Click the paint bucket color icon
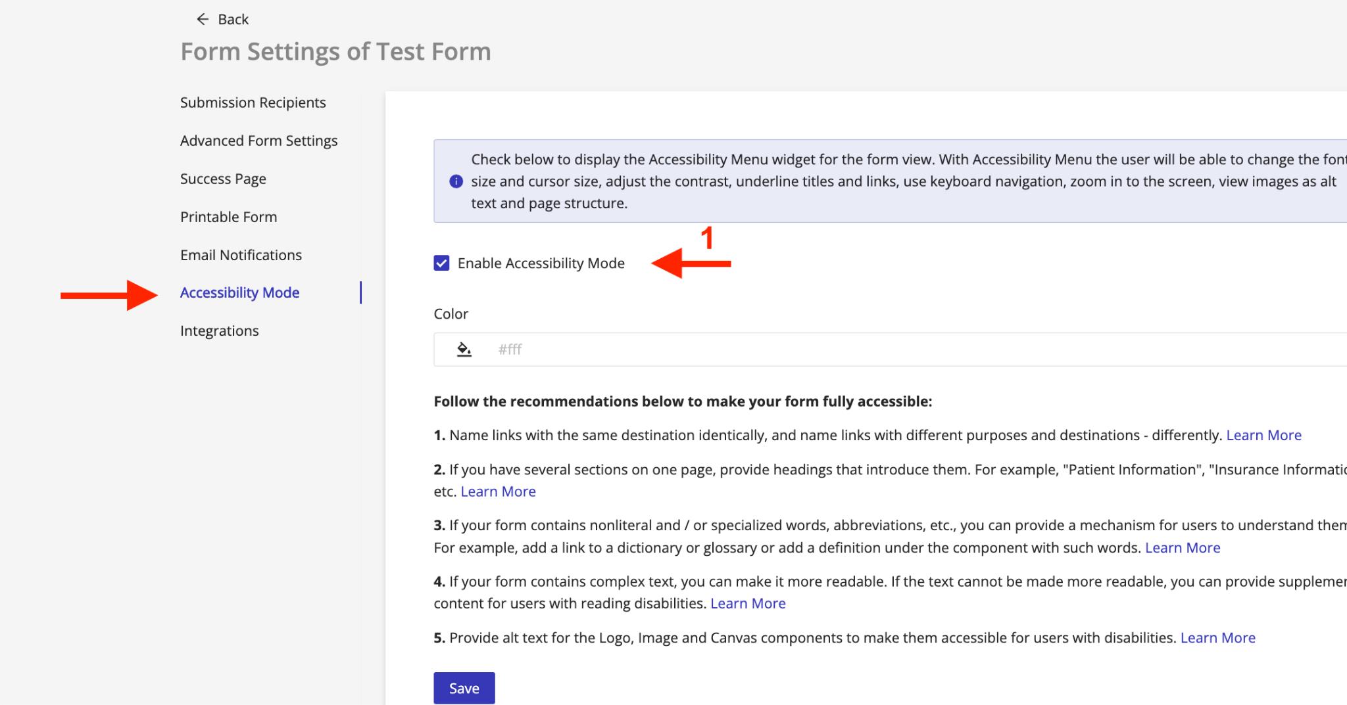The width and height of the screenshot is (1347, 705). [464, 350]
